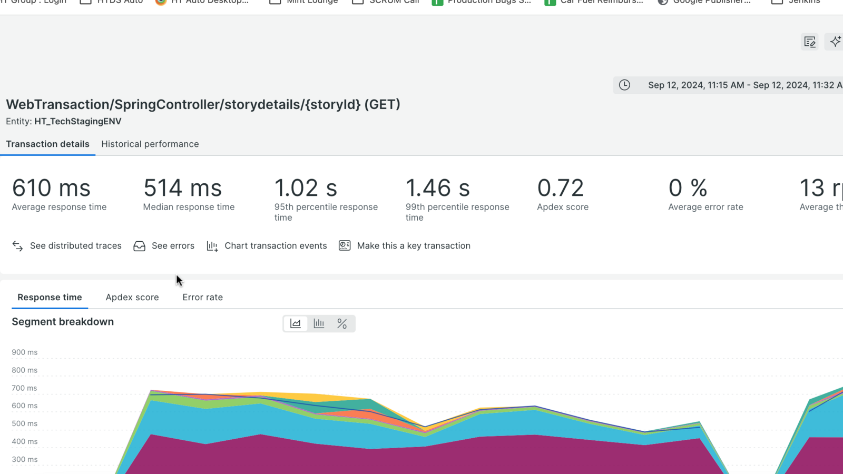
Task: Select the Apdex score tab
Action: pos(132,298)
